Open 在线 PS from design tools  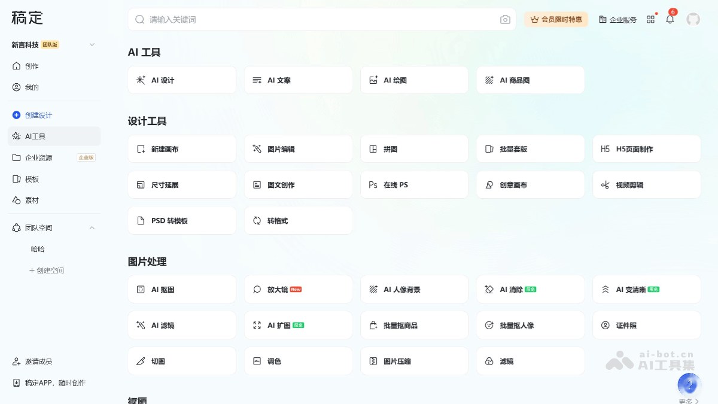point(414,184)
